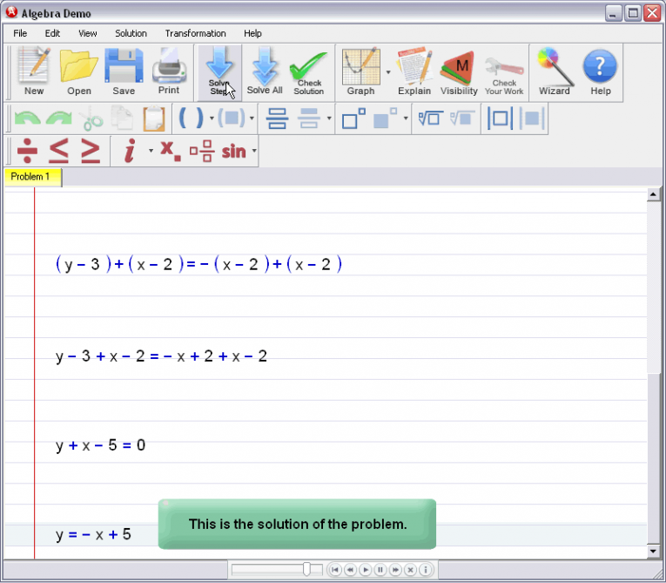Open the Solution menu

click(x=131, y=33)
